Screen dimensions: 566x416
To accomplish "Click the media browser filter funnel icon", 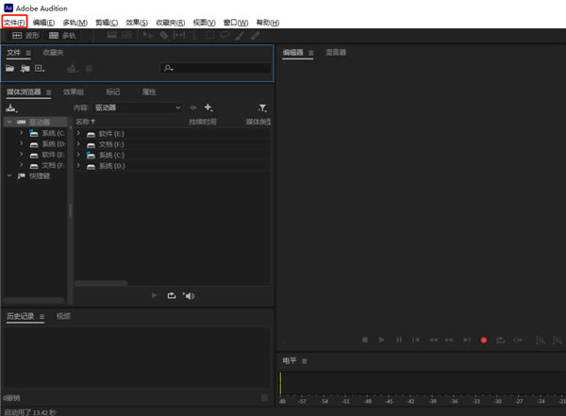I will 262,108.
